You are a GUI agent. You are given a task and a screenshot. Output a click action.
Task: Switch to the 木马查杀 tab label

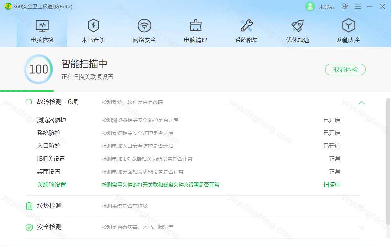pos(93,40)
